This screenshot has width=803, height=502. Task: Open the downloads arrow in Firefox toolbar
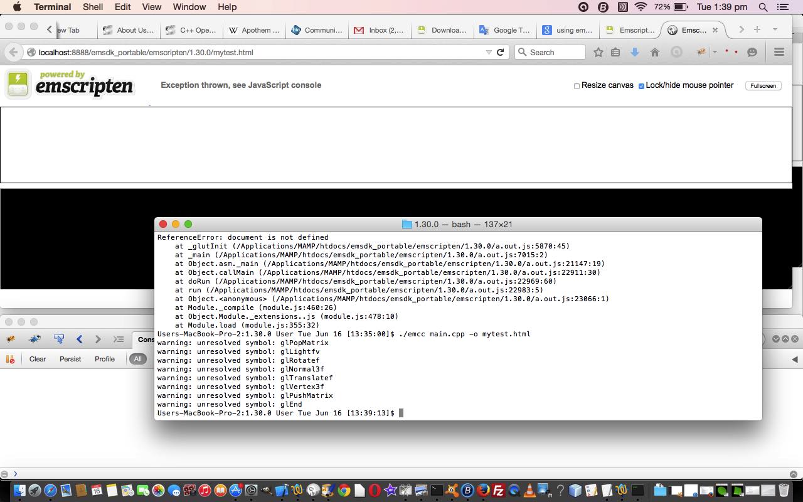pyautogui.click(x=634, y=52)
